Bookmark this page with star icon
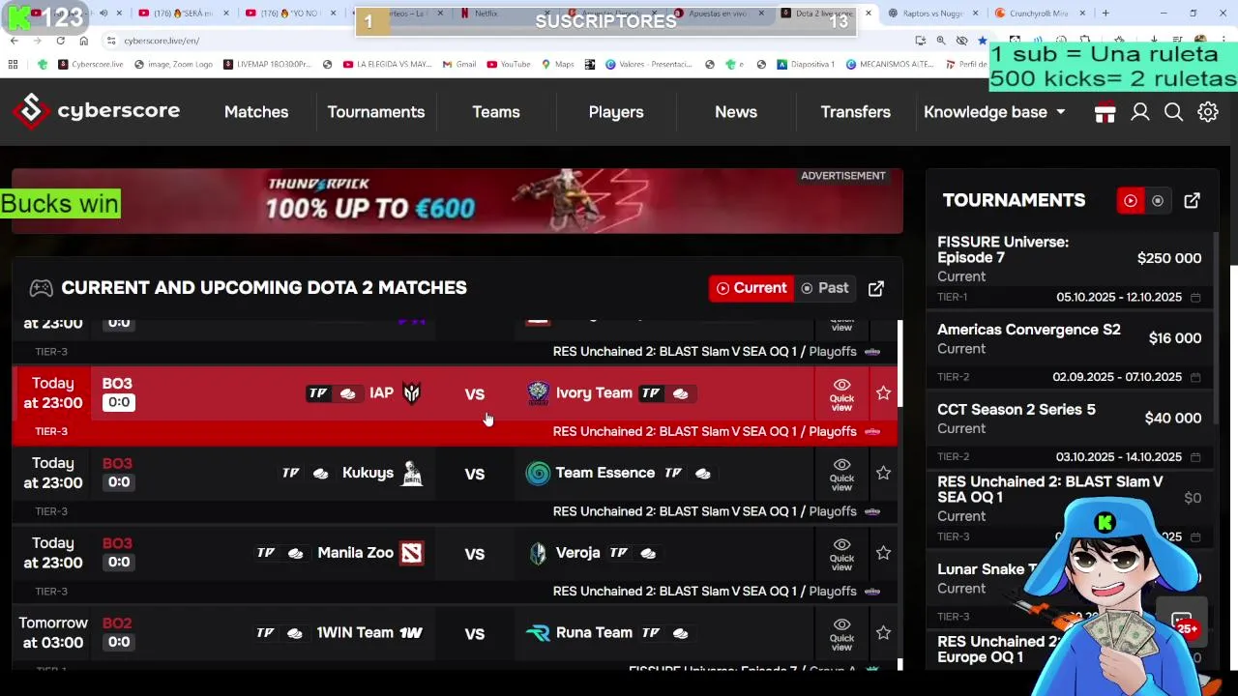 point(983,41)
